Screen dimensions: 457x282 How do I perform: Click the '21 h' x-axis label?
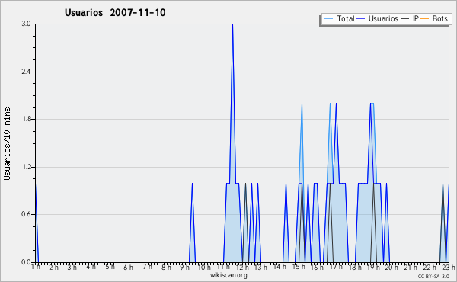[x=411, y=267]
